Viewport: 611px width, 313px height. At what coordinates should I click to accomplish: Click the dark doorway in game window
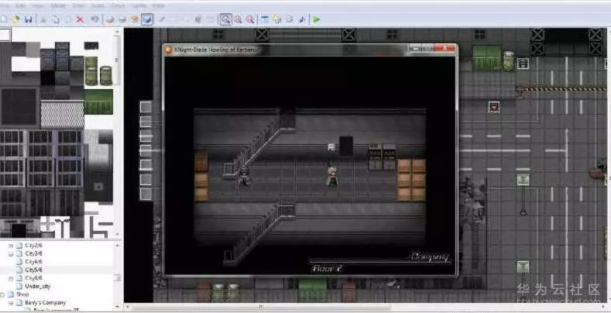point(346,146)
